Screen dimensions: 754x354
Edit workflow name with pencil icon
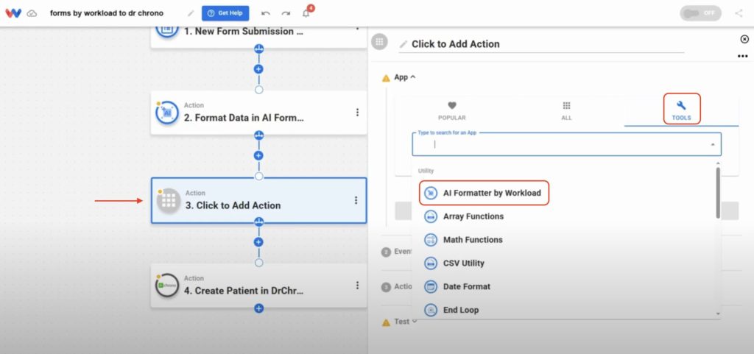tap(191, 13)
